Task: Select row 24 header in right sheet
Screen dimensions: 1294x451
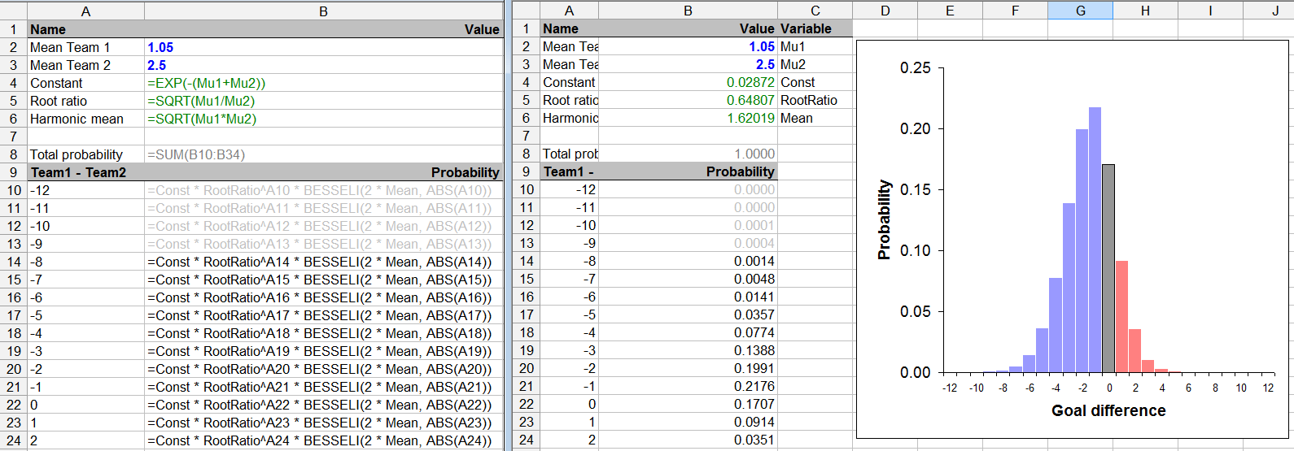Action: click(527, 440)
